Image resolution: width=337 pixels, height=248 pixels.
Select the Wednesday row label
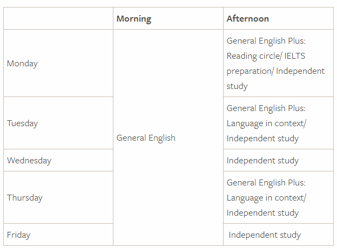29,161
